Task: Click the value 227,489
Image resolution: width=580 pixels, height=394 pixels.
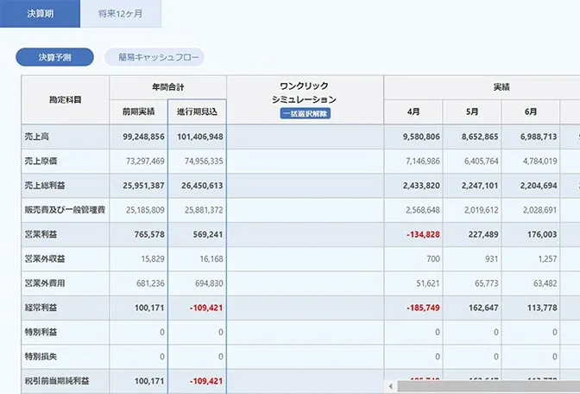Action: click(x=483, y=234)
